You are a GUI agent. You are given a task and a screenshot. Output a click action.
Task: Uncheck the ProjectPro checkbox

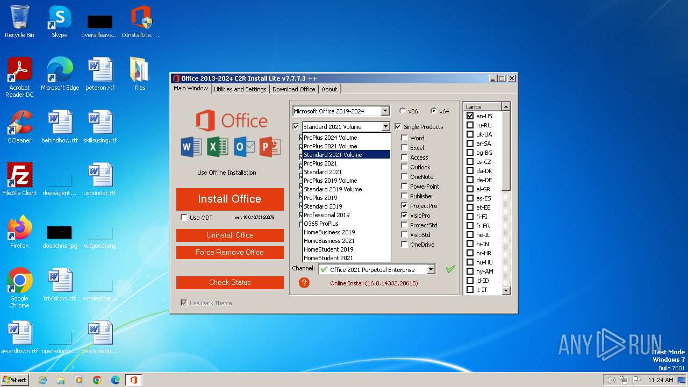[404, 206]
